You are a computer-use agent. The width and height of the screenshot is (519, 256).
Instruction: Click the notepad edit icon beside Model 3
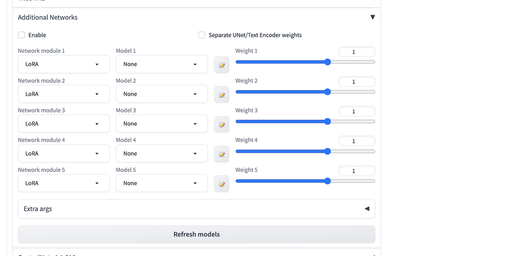pos(222,124)
